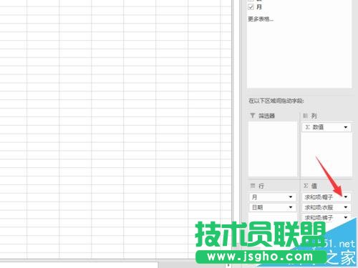Viewport: 358px width, 268px height.
Task: Open the 更多表格 link
Action: coord(261,19)
